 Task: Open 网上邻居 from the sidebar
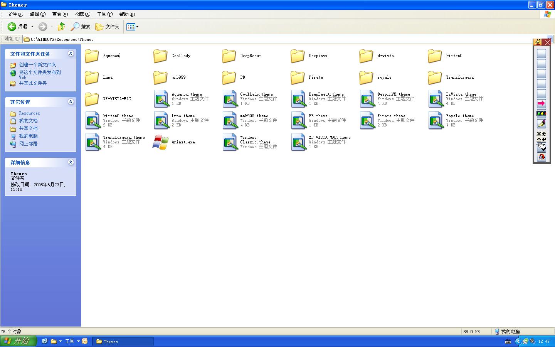pyautogui.click(x=28, y=144)
